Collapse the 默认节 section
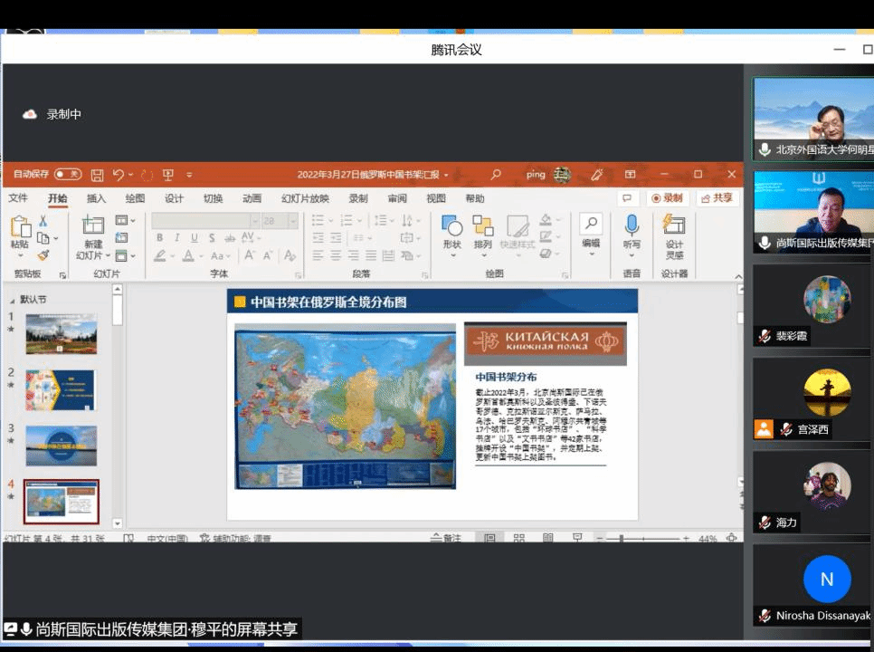Screen dimensions: 874x652 pyautogui.click(x=13, y=300)
